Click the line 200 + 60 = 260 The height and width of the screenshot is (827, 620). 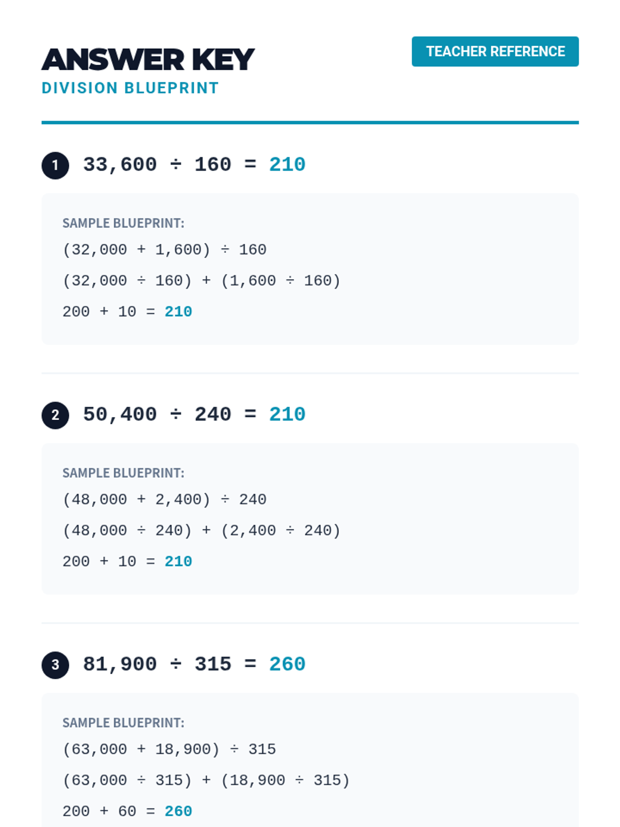click(127, 811)
